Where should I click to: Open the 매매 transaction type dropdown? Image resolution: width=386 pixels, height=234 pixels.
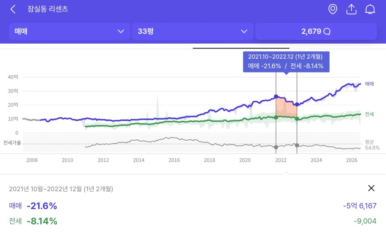(69, 31)
